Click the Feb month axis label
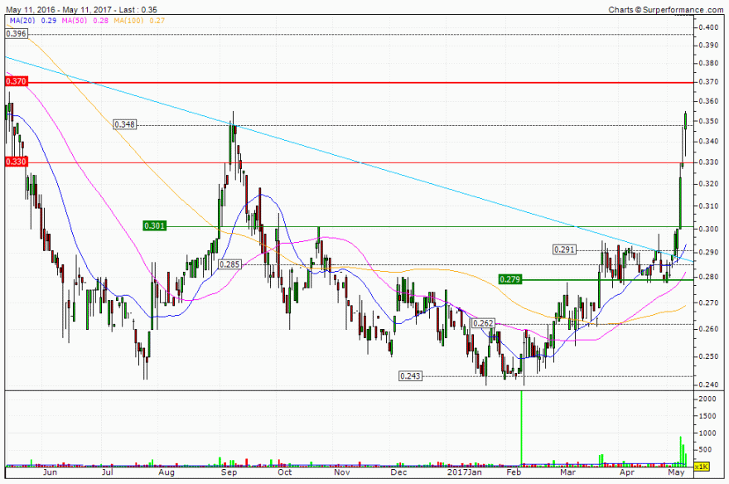Image resolution: width=729 pixels, height=484 pixels. (514, 472)
